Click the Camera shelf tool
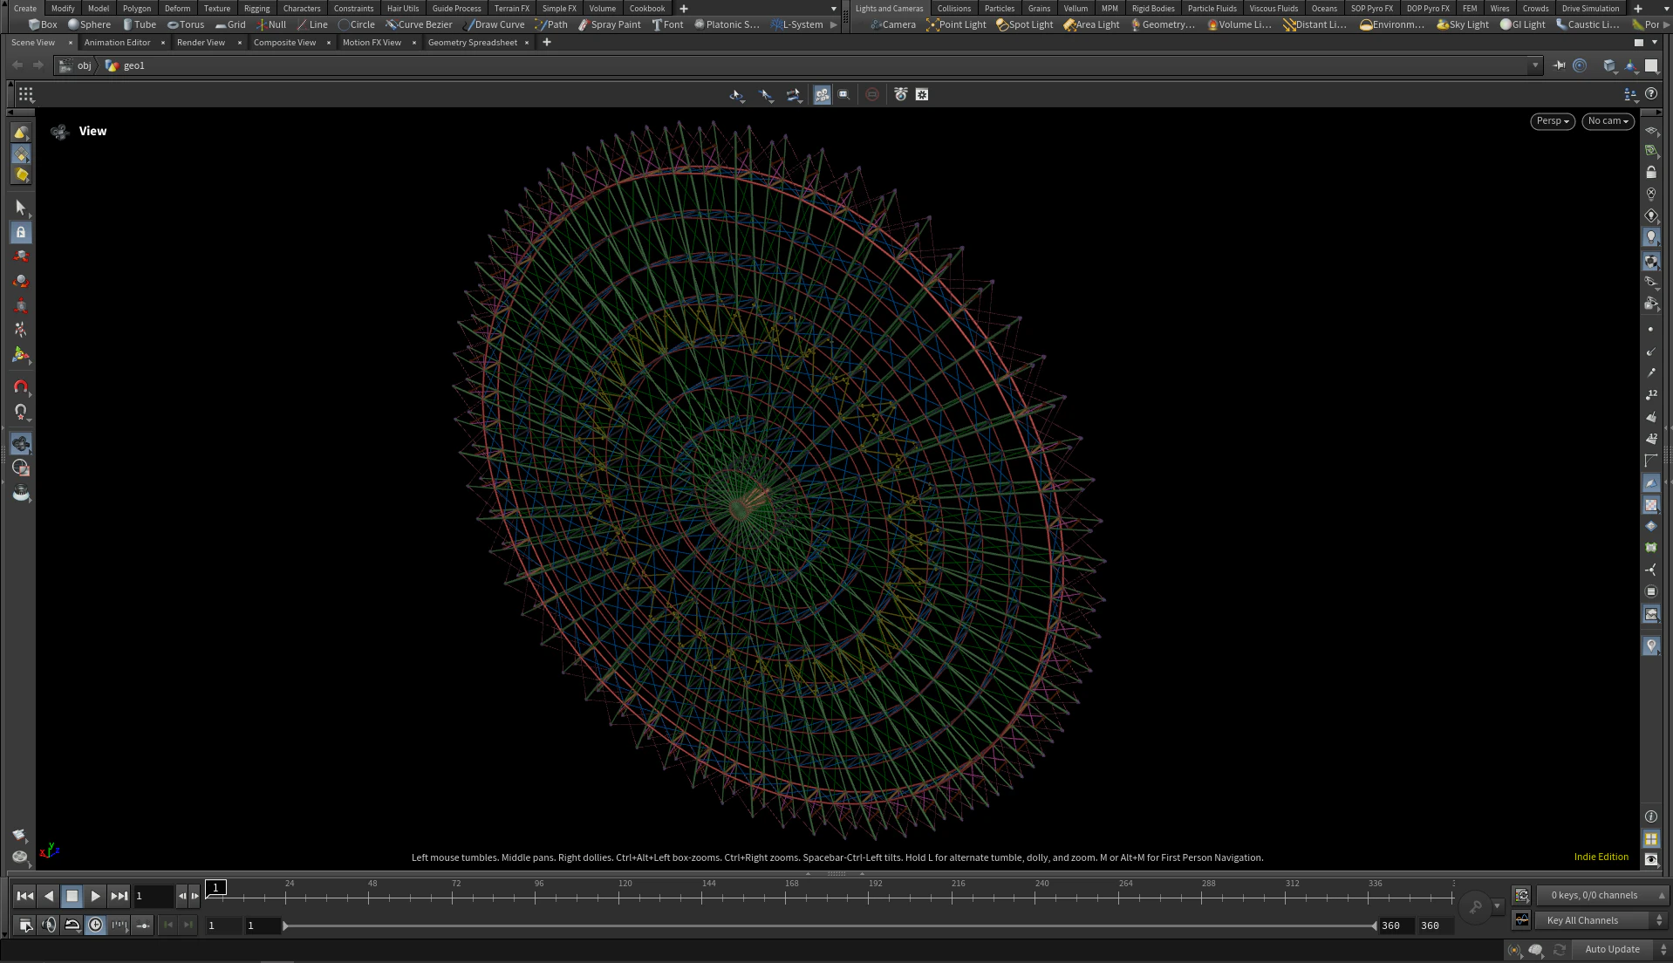 tap(893, 24)
